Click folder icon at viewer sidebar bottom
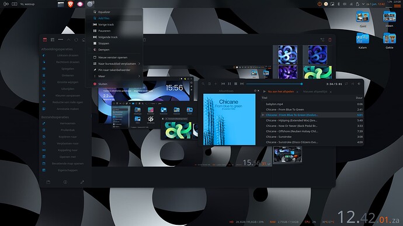The height and width of the screenshot is (226, 403). coord(48,182)
